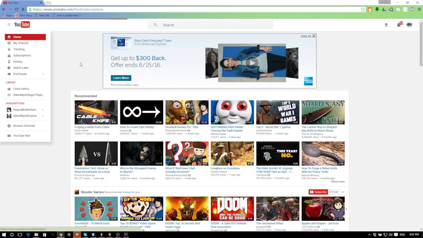The width and height of the screenshot is (423, 238).
Task: Open Goodwill Games #3 - PBG thumbnail
Action: pos(187,112)
